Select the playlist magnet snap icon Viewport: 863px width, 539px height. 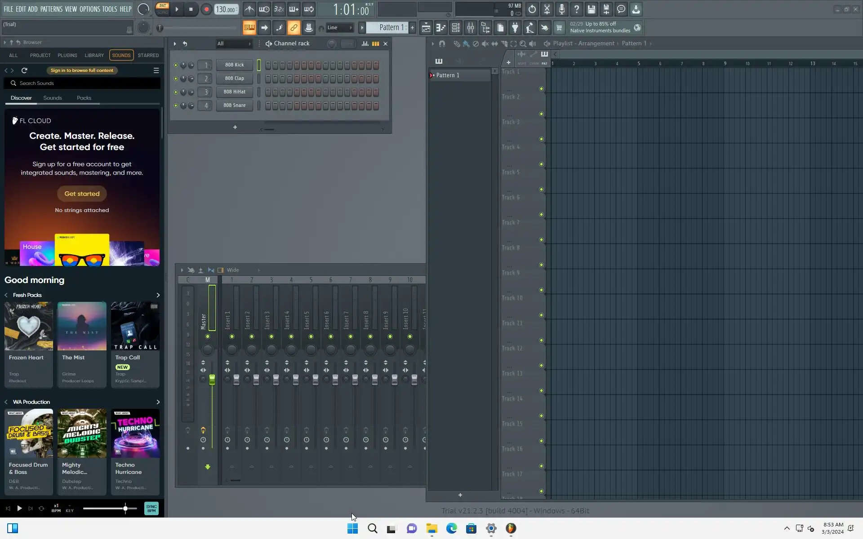point(442,44)
